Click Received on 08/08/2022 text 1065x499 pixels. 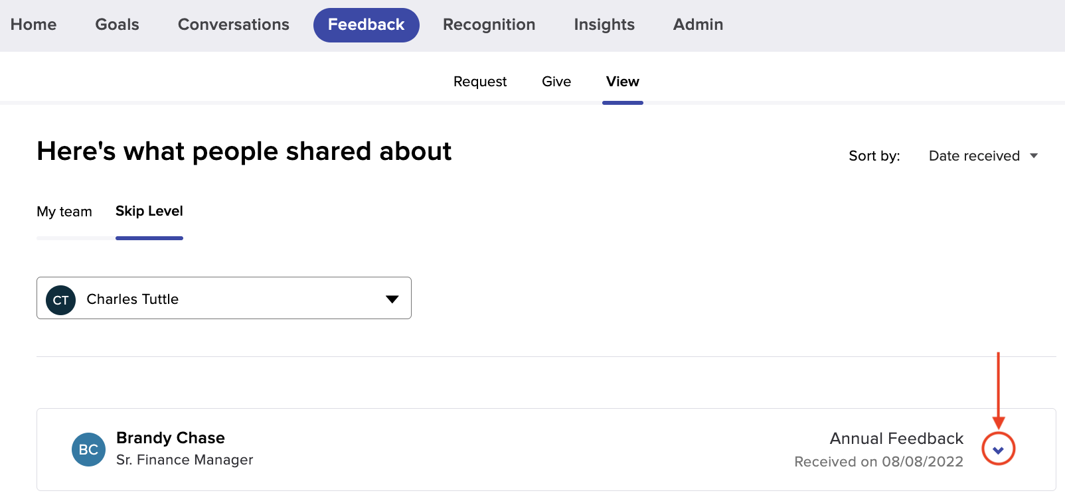pos(878,462)
